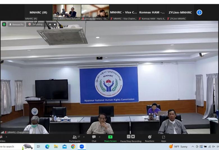Open the Zoom Apps panel

point(164,139)
